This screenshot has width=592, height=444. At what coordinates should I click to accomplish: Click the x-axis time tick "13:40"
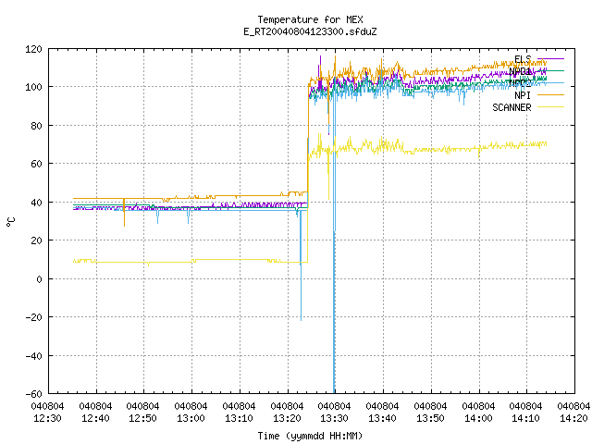tap(382, 418)
